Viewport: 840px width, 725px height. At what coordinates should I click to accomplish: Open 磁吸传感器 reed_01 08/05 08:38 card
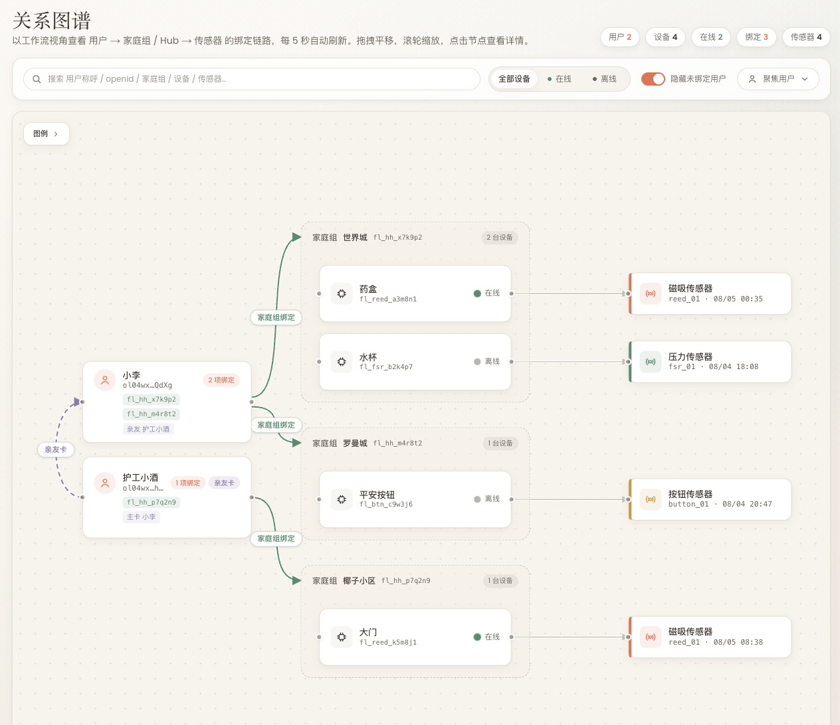point(710,637)
